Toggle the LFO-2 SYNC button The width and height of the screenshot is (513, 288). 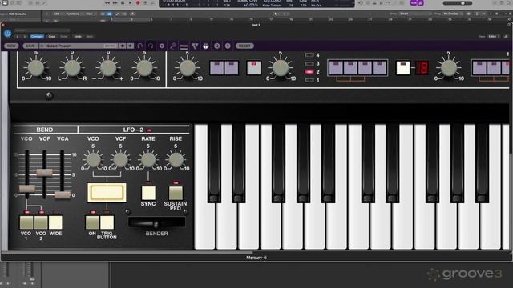(148, 193)
